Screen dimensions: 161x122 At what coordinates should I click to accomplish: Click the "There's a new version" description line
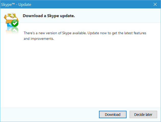click(x=85, y=33)
